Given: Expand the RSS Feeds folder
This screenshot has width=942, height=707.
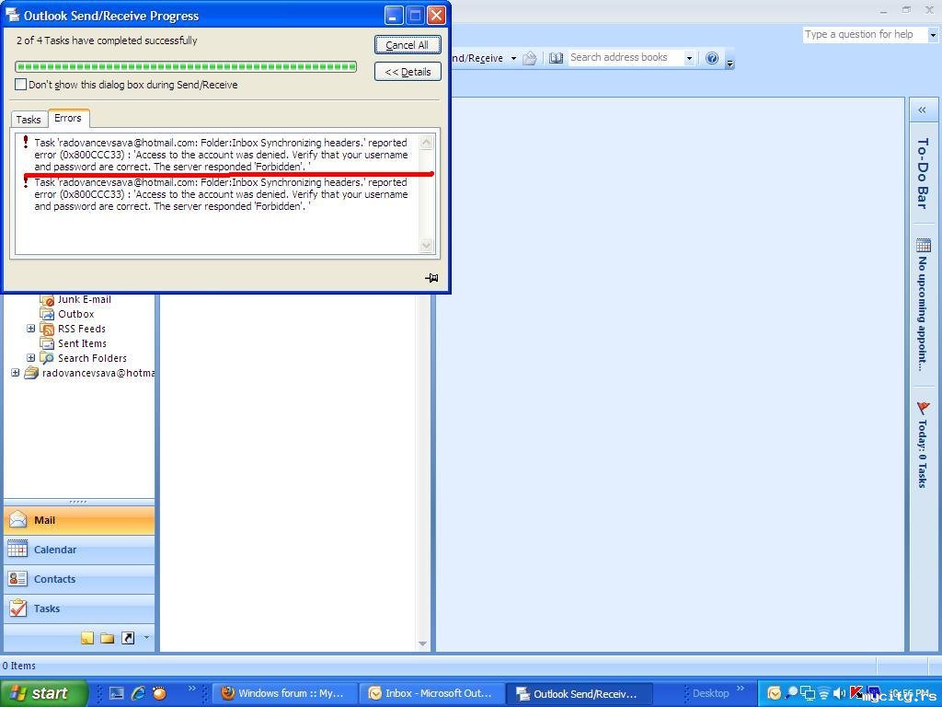Looking at the screenshot, I should point(30,329).
